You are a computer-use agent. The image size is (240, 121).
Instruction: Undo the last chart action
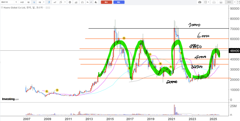pyautogui.click(x=88, y=2)
